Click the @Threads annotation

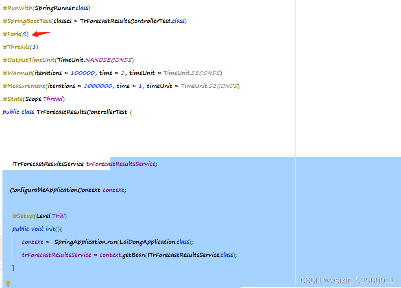coord(16,47)
